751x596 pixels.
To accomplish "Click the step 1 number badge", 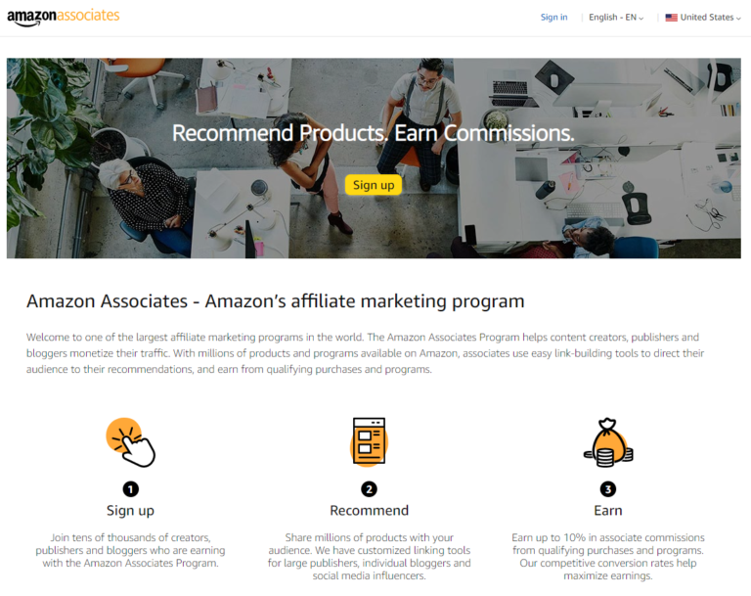I will pos(130,489).
